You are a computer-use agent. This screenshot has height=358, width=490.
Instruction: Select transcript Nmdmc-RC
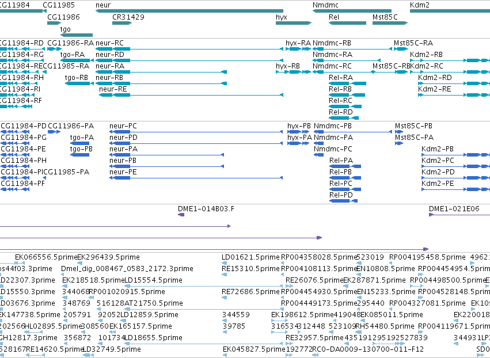[x=344, y=72]
